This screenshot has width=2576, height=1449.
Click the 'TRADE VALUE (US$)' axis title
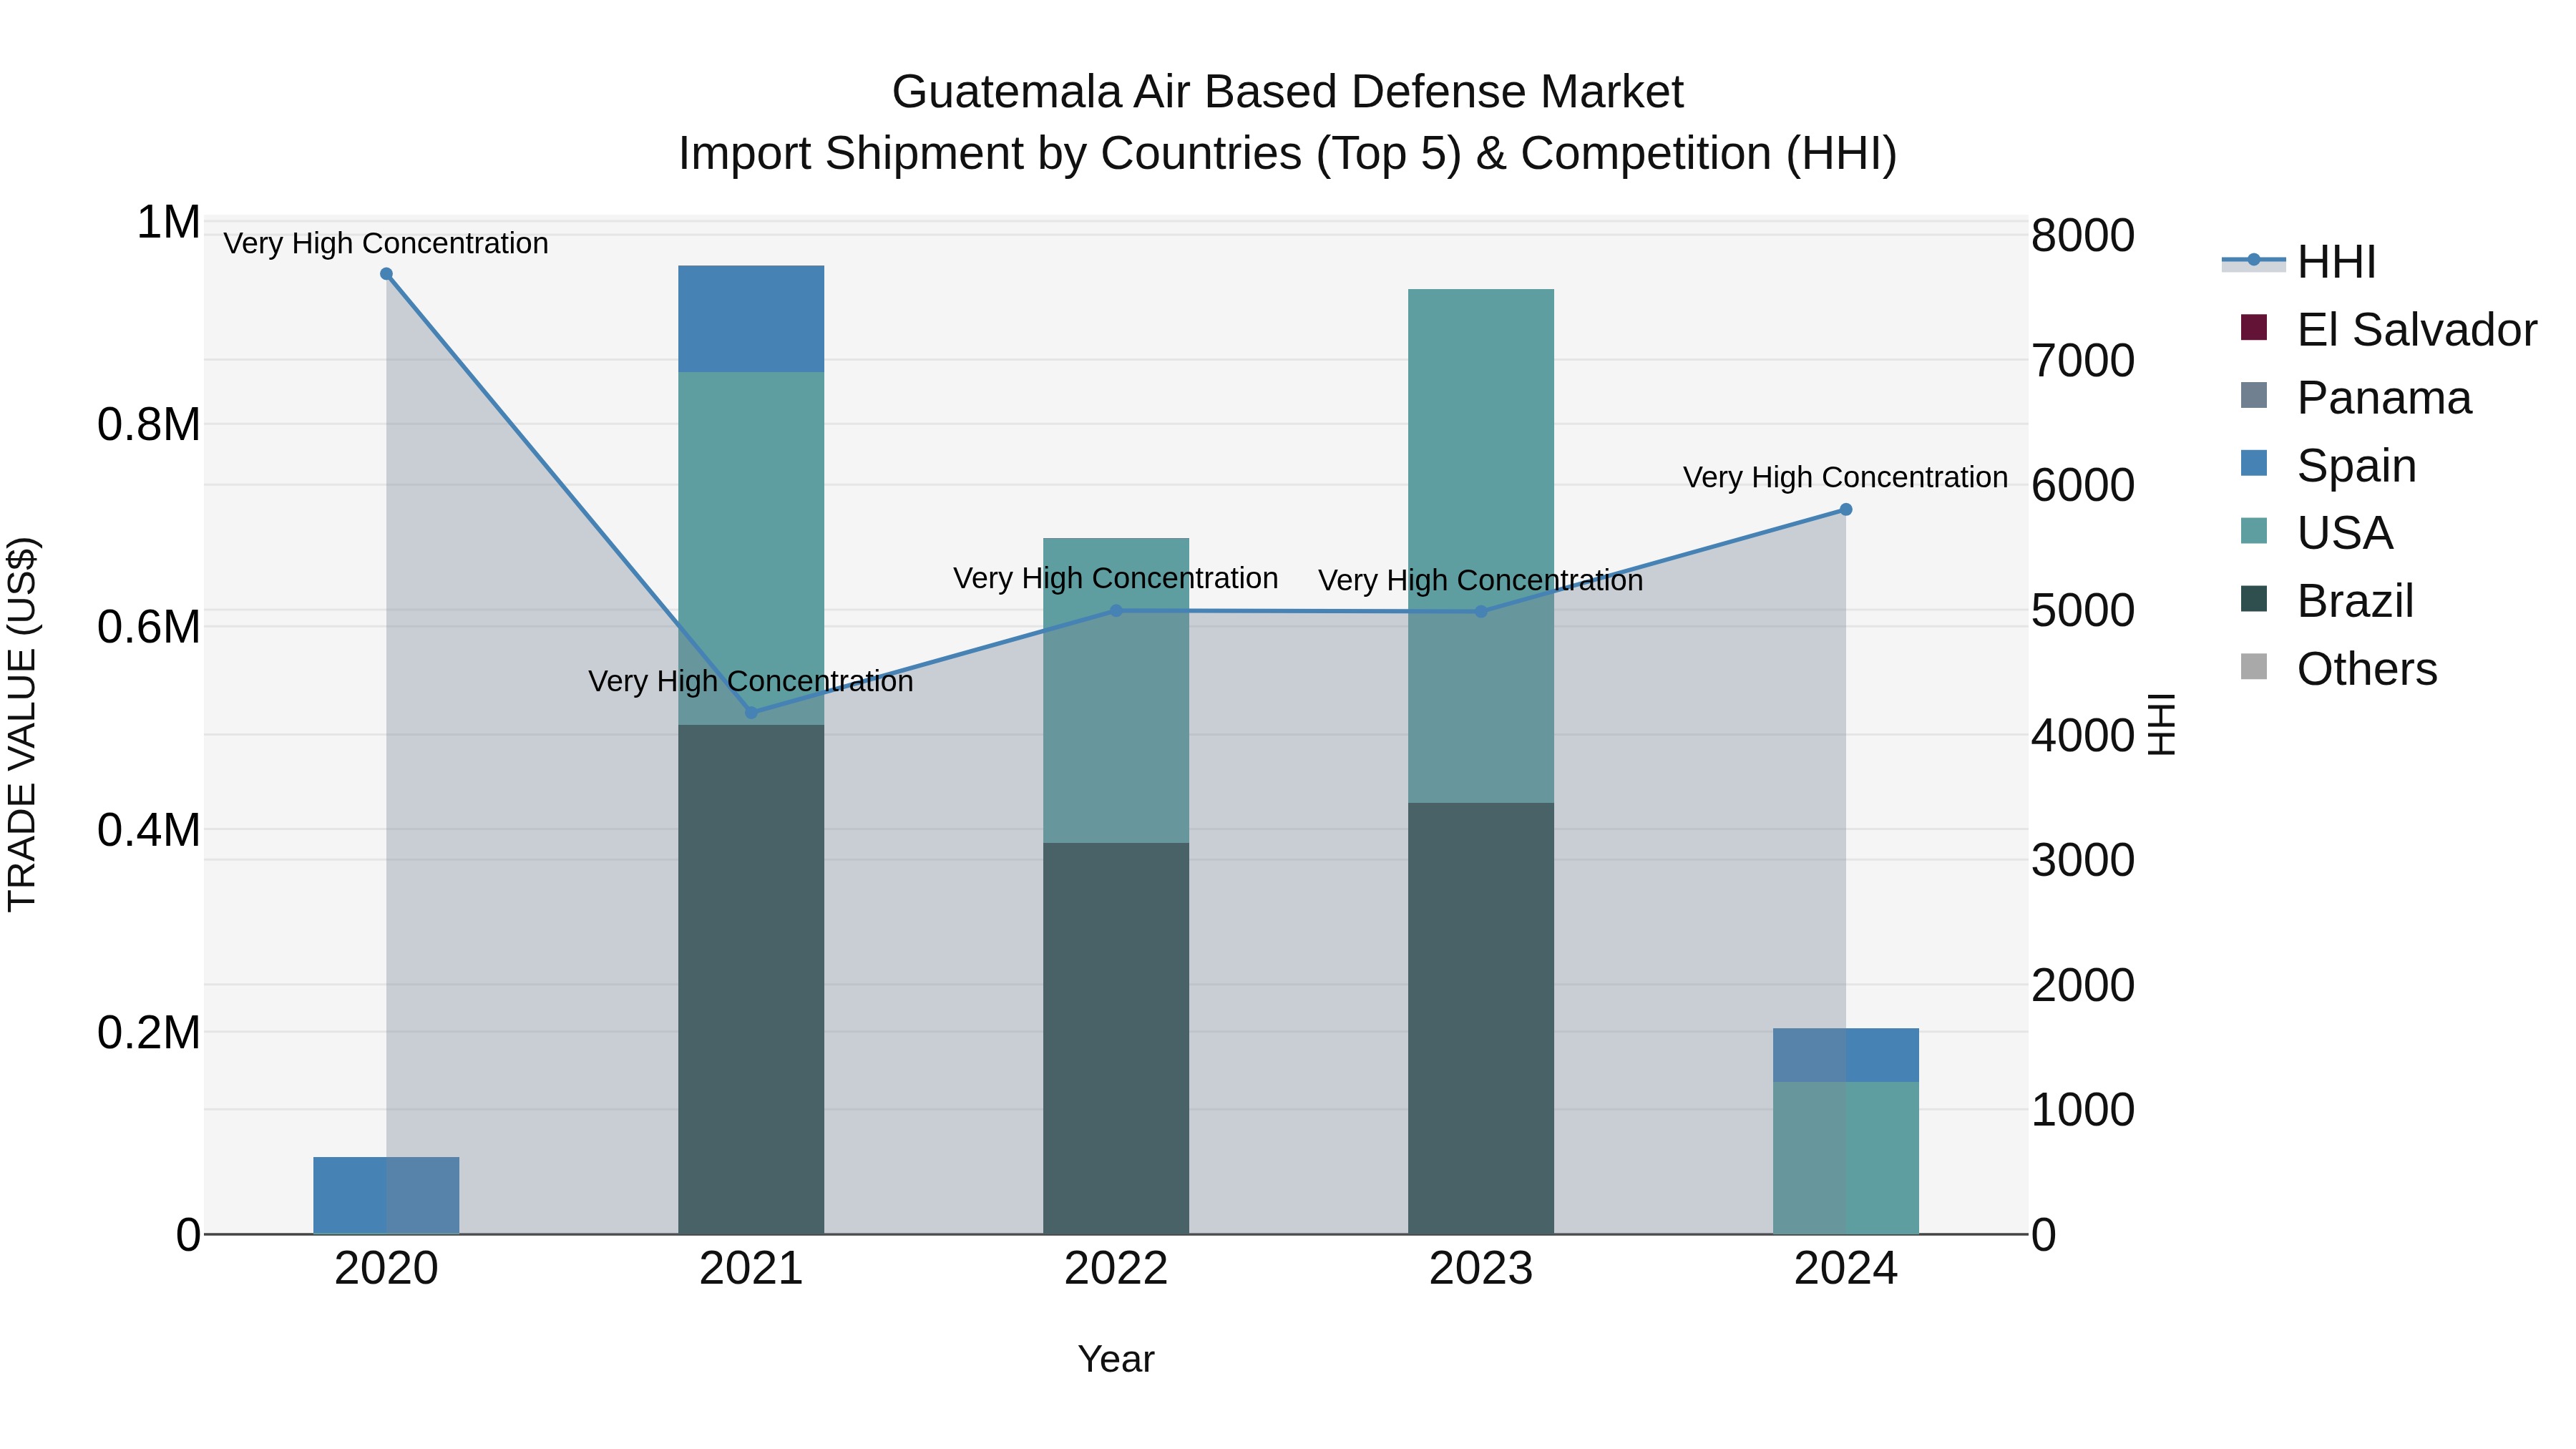(x=22, y=724)
